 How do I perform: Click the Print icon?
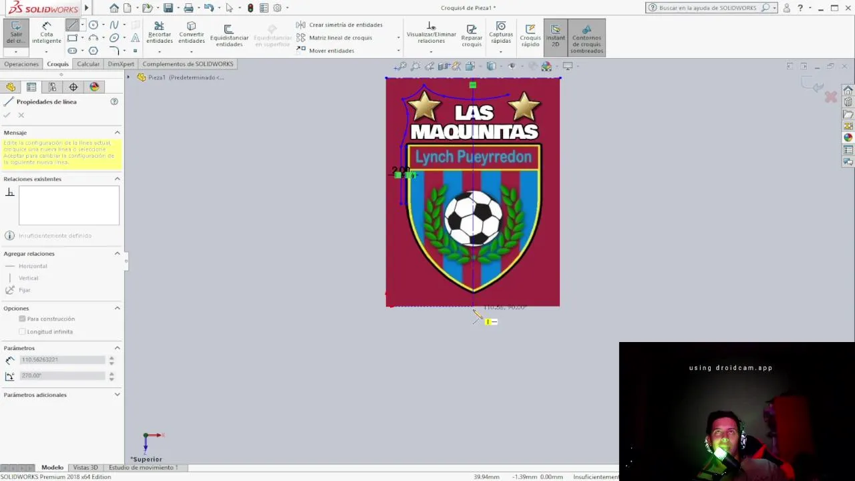pos(188,8)
